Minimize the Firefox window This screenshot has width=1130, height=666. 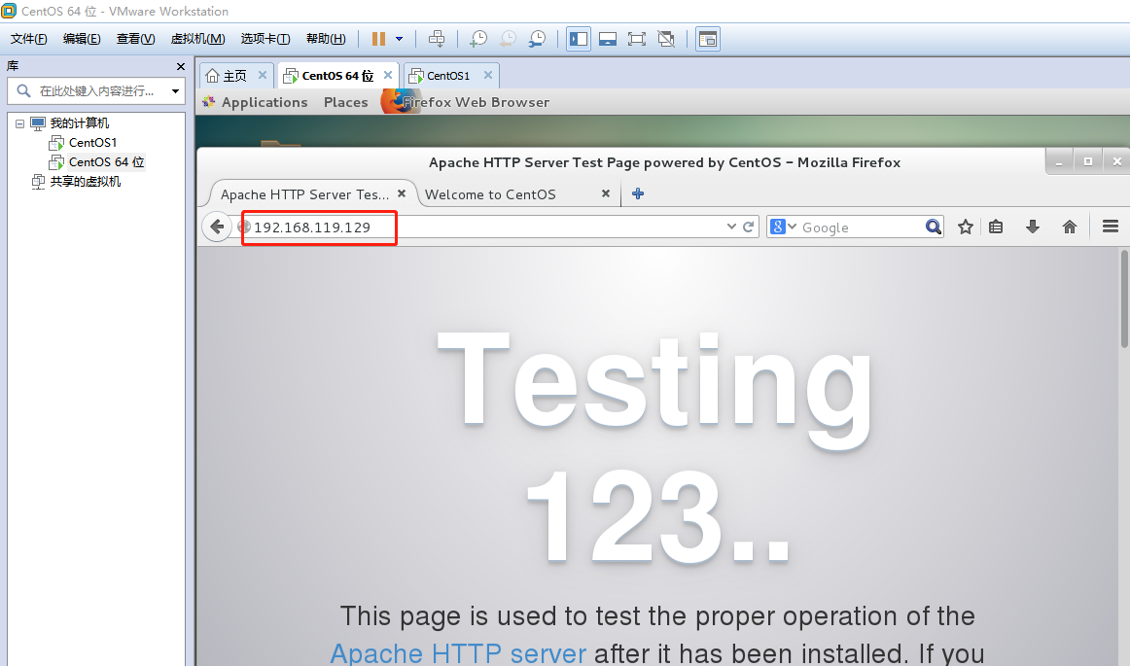tap(1059, 162)
